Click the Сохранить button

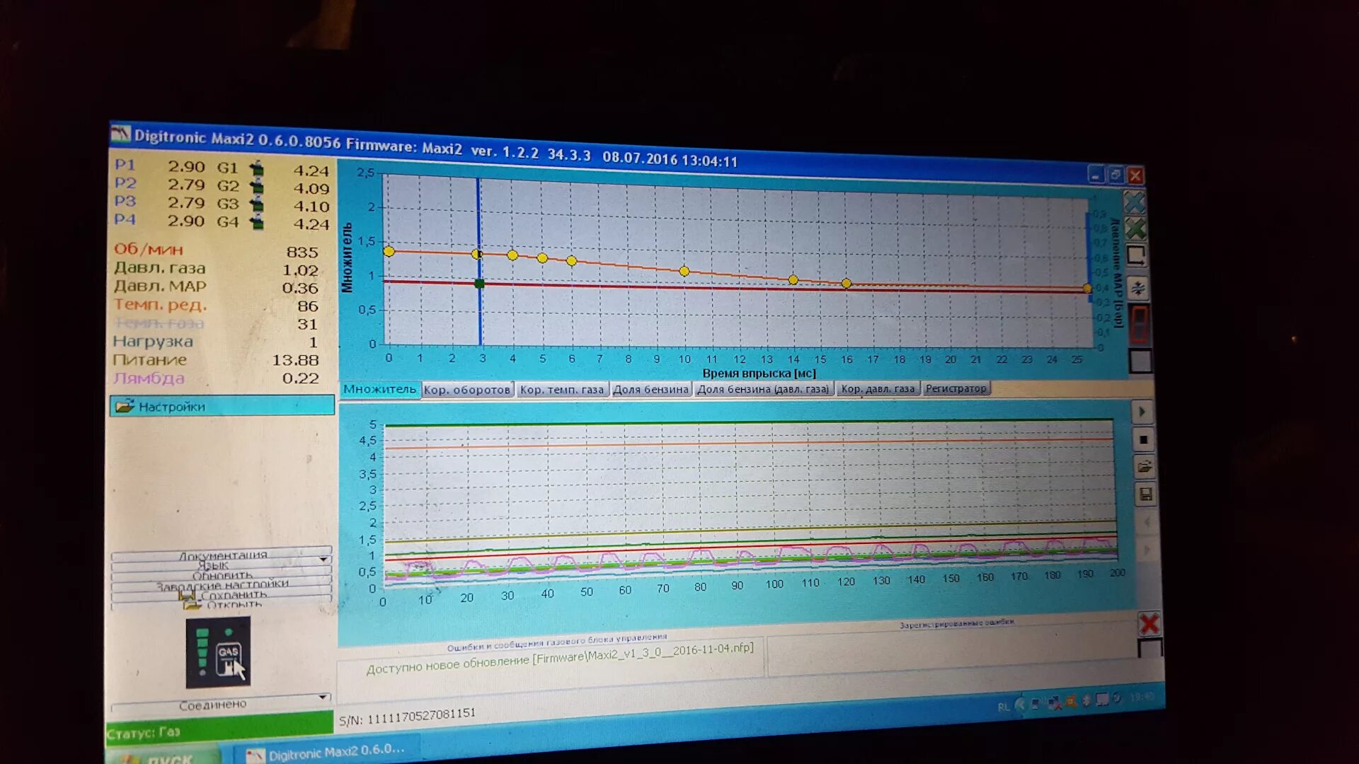[x=221, y=594]
